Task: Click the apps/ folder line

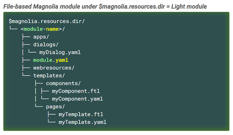Action: point(41,37)
